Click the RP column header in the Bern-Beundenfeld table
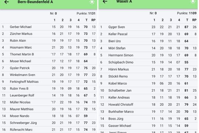 coord(93,20)
